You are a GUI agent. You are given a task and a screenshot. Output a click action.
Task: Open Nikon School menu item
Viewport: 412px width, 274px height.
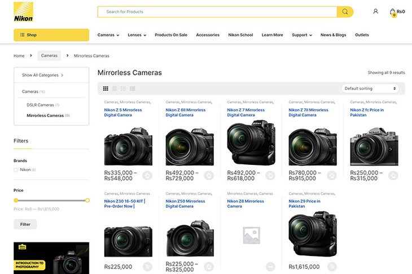point(240,35)
